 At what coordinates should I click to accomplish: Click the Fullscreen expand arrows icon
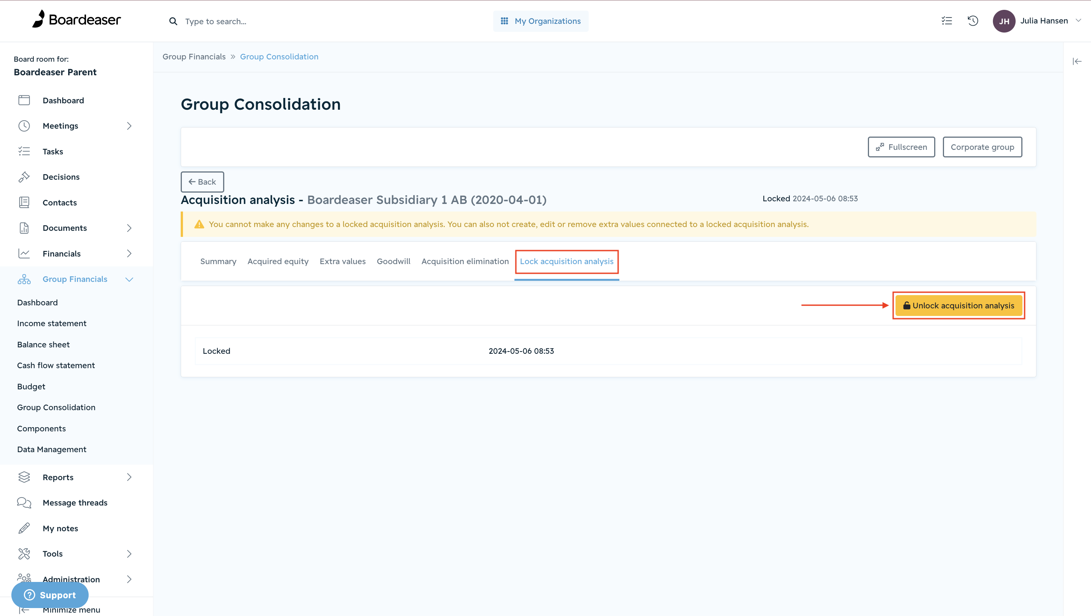point(880,147)
